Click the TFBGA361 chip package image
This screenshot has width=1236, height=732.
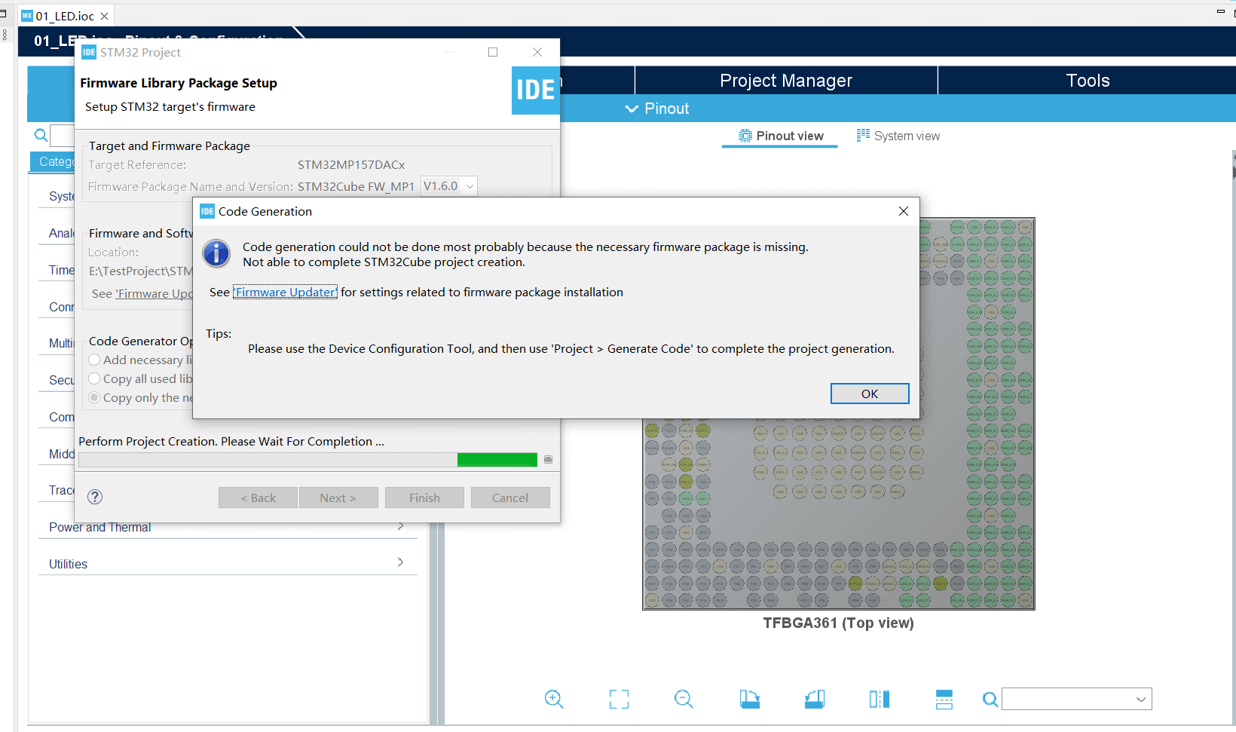(x=838, y=414)
